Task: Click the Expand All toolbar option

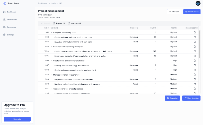Action: point(59,23)
